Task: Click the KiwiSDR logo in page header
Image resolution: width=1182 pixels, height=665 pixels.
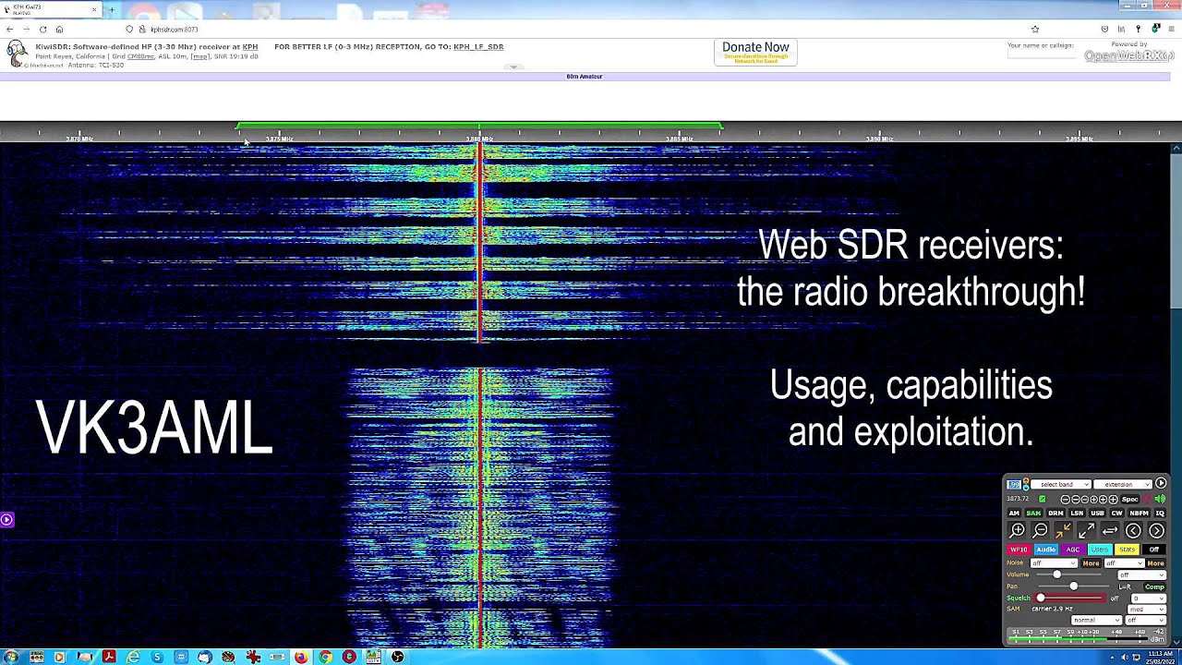Action: tap(17, 54)
